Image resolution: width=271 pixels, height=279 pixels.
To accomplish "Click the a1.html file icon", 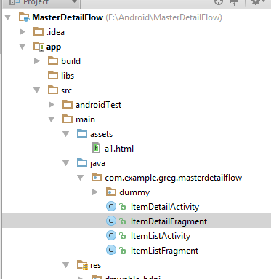I will pyautogui.click(x=97, y=148).
